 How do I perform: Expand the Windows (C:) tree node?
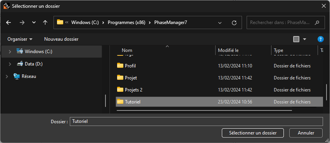pos(10,52)
